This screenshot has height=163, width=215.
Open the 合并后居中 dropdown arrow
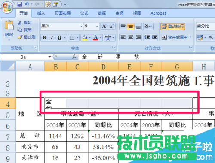[x=190, y=37]
